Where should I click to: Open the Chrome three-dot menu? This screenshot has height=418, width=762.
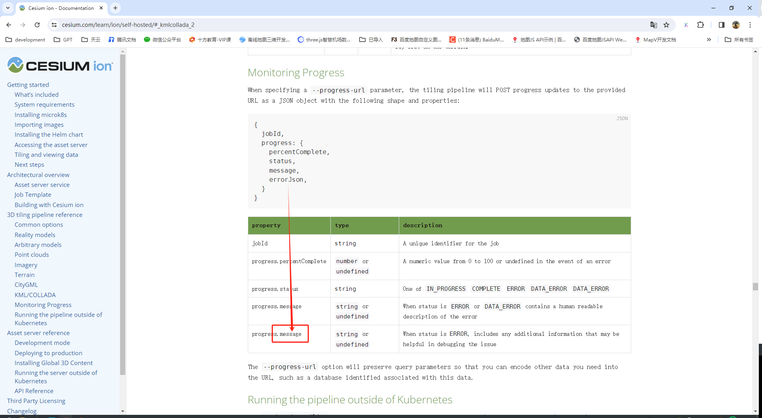pos(751,24)
